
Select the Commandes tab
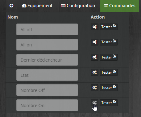coord(119,6)
